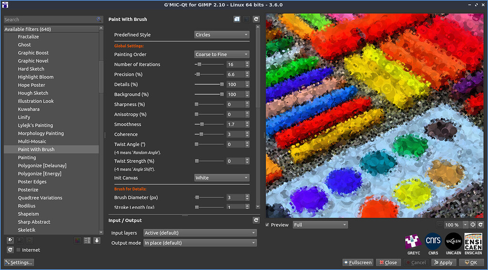This screenshot has height=270, width=488.
Task: Click the download arrow icon below filter list
Action: pos(97,240)
